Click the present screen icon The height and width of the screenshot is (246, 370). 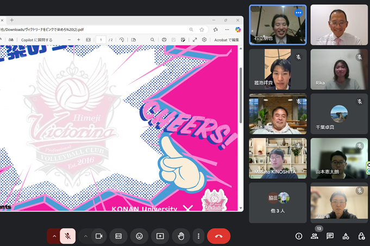(x=160, y=236)
